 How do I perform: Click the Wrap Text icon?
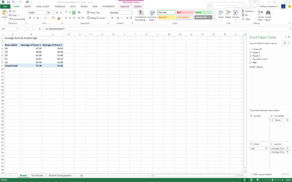pos(88,13)
